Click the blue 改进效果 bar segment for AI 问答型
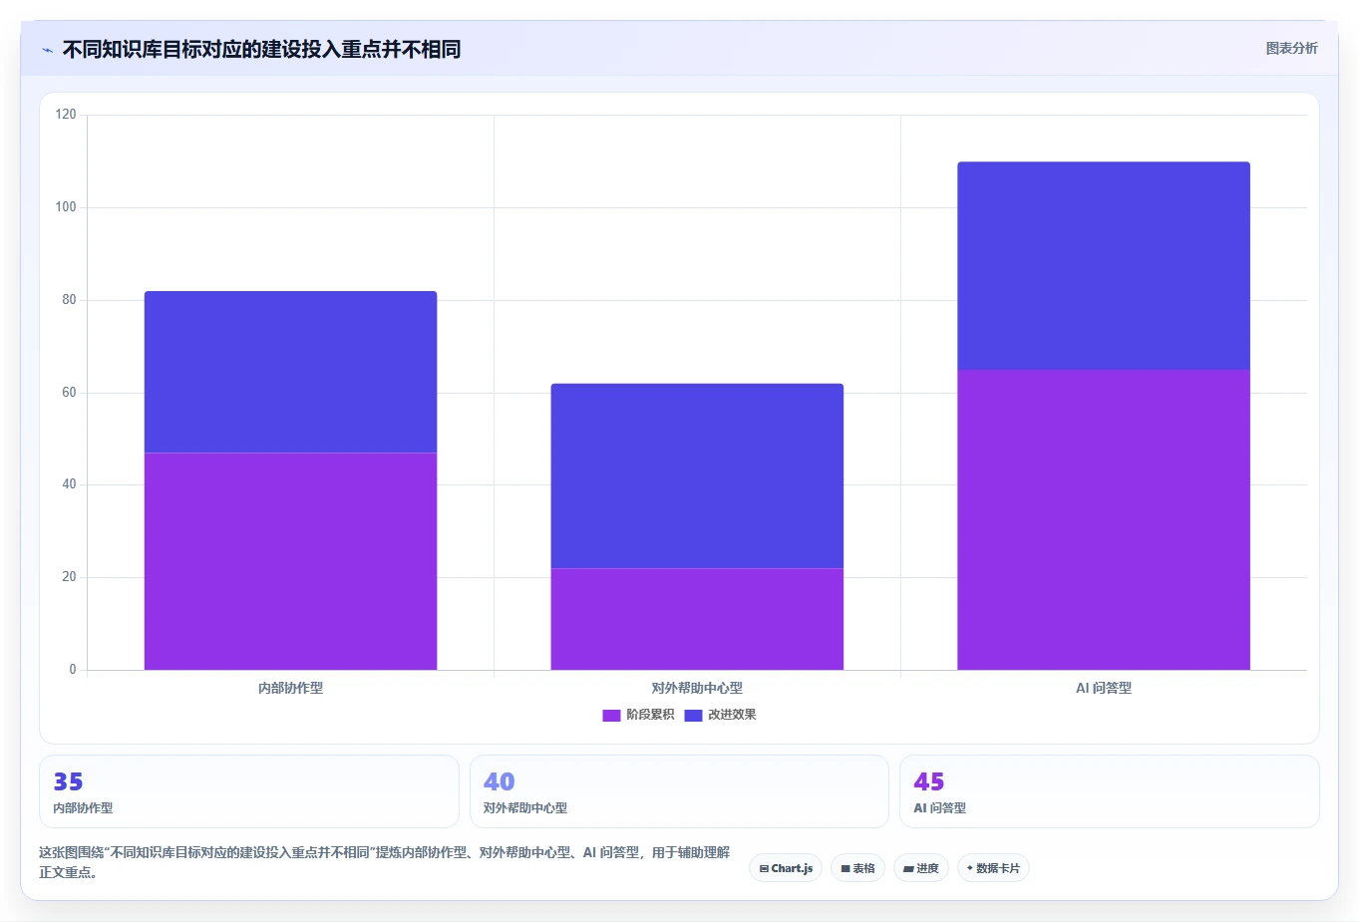1359x922 pixels. coord(1104,265)
